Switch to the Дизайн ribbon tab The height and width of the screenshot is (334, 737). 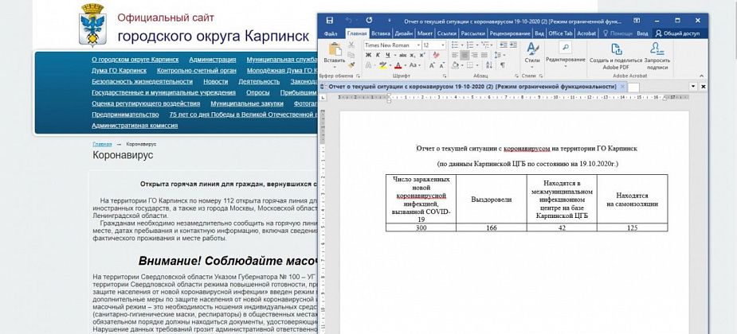pyautogui.click(x=404, y=33)
